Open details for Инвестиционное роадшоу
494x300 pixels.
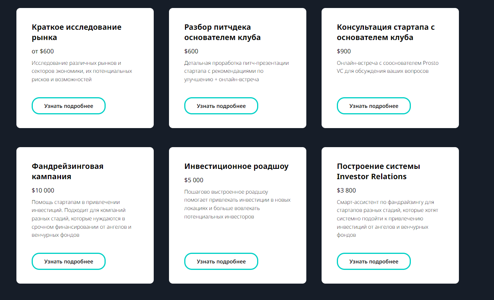click(221, 261)
